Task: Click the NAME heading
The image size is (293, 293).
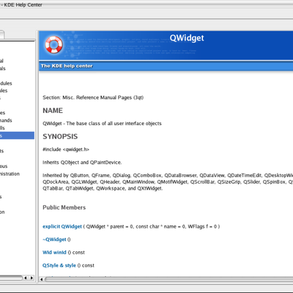Action: tap(53, 111)
